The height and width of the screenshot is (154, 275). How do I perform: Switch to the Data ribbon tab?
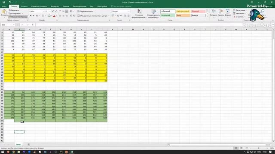(x=66, y=6)
